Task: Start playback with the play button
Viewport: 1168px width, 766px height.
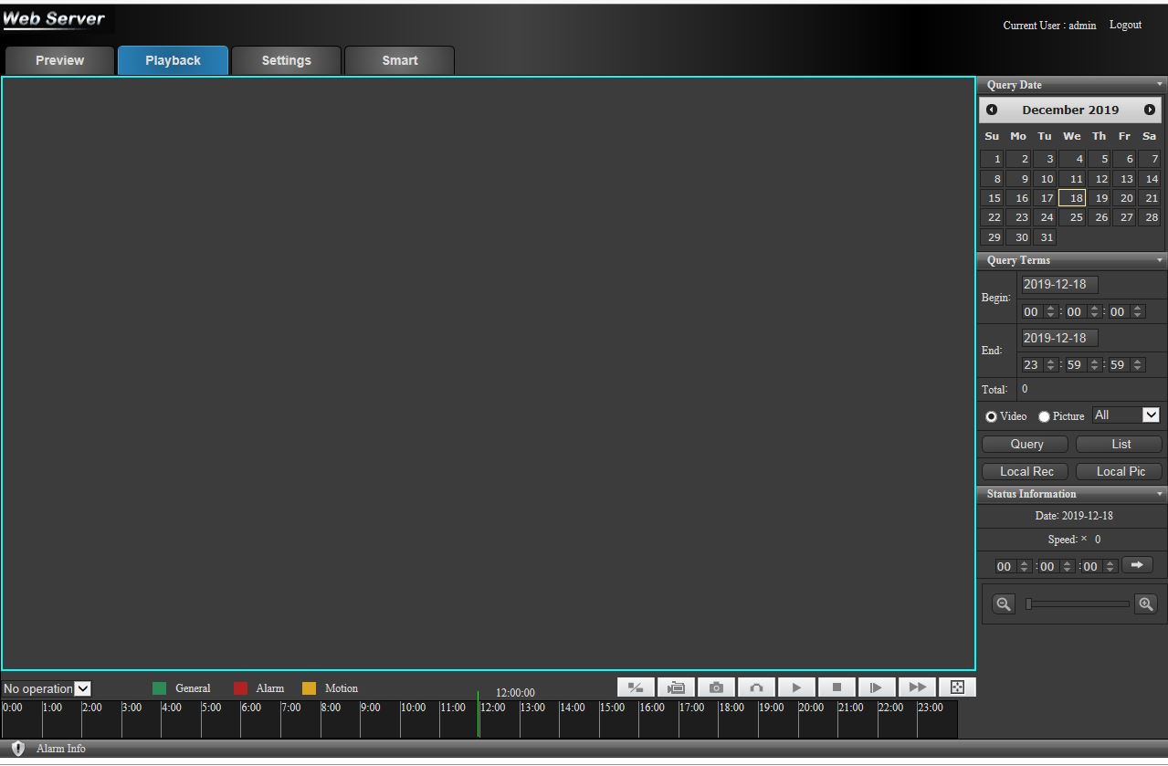Action: click(796, 687)
